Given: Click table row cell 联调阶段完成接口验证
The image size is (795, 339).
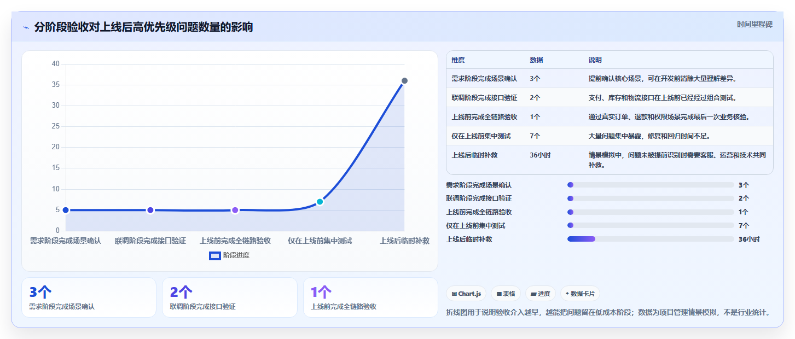Looking at the screenshot, I should tap(484, 98).
